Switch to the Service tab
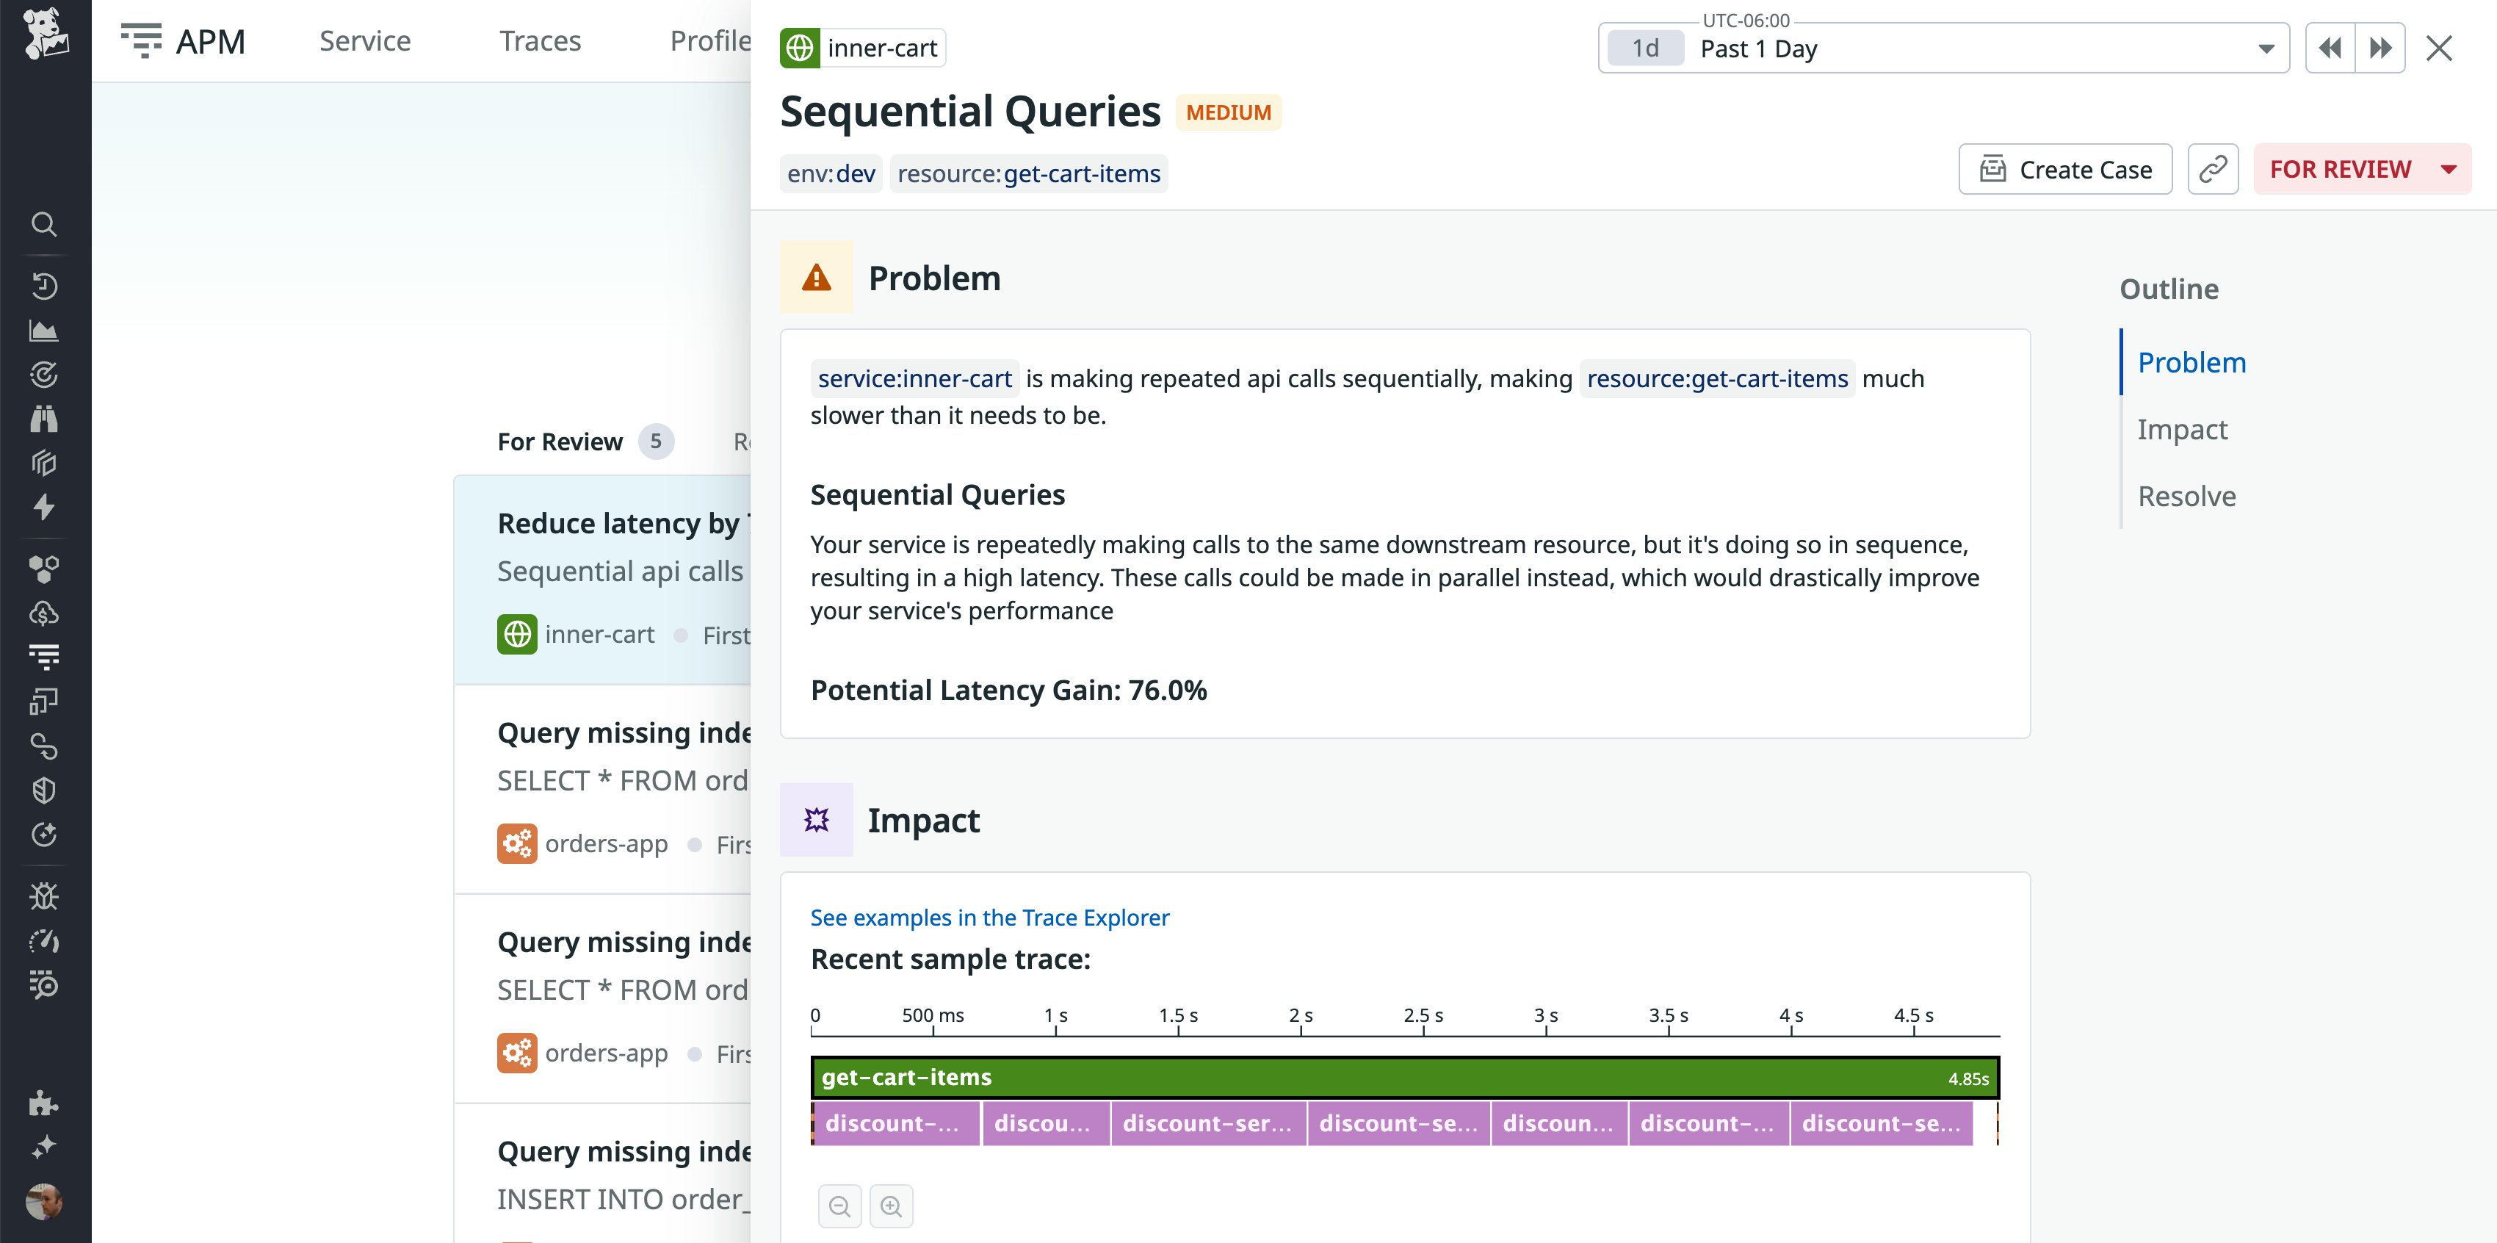The height and width of the screenshot is (1243, 2497). [x=364, y=40]
